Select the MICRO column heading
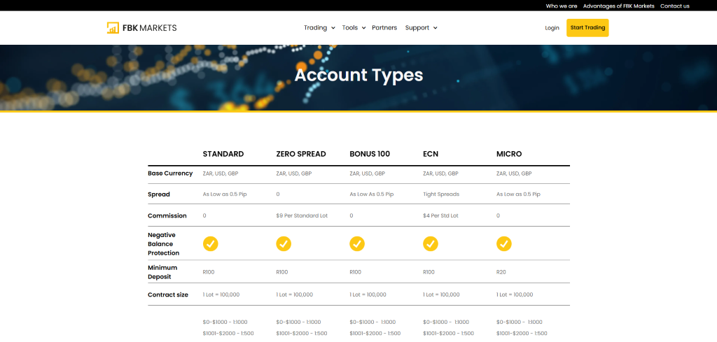This screenshot has height=342, width=717. [509, 155]
